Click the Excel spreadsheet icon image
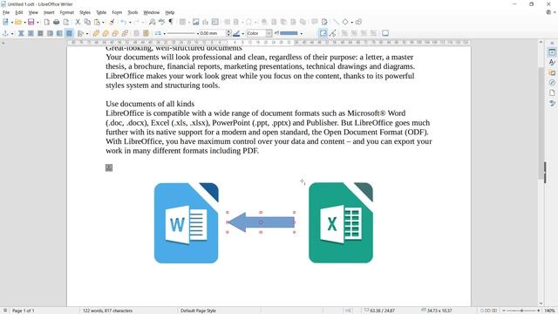558x314 pixels. point(341,223)
